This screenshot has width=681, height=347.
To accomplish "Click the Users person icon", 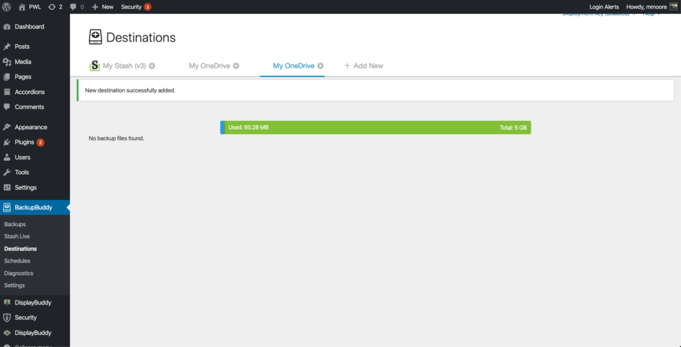I will coord(7,158).
